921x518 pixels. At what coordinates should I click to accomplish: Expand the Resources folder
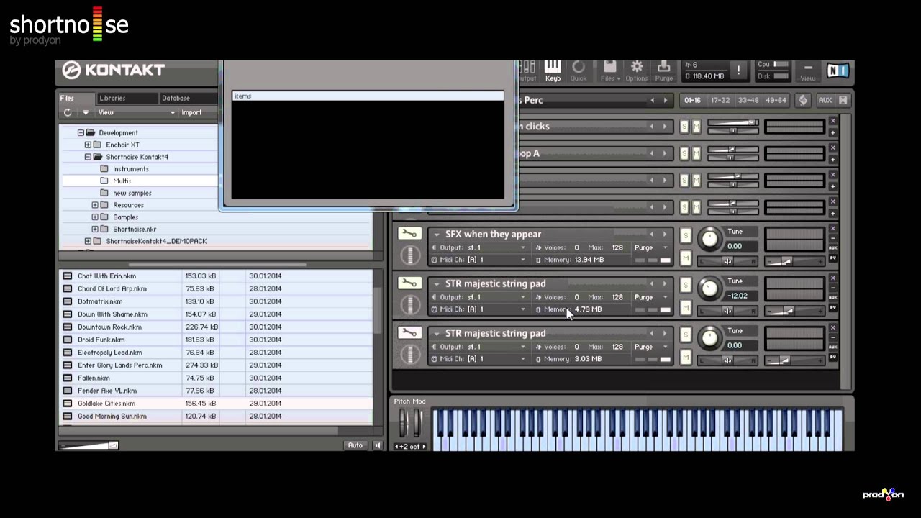click(x=95, y=205)
